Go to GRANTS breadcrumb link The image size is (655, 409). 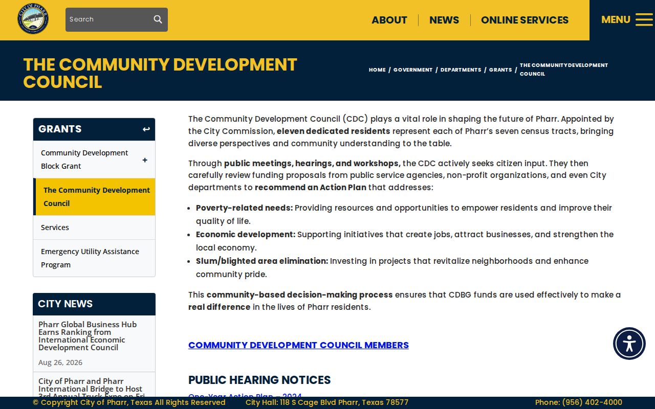coord(500,70)
